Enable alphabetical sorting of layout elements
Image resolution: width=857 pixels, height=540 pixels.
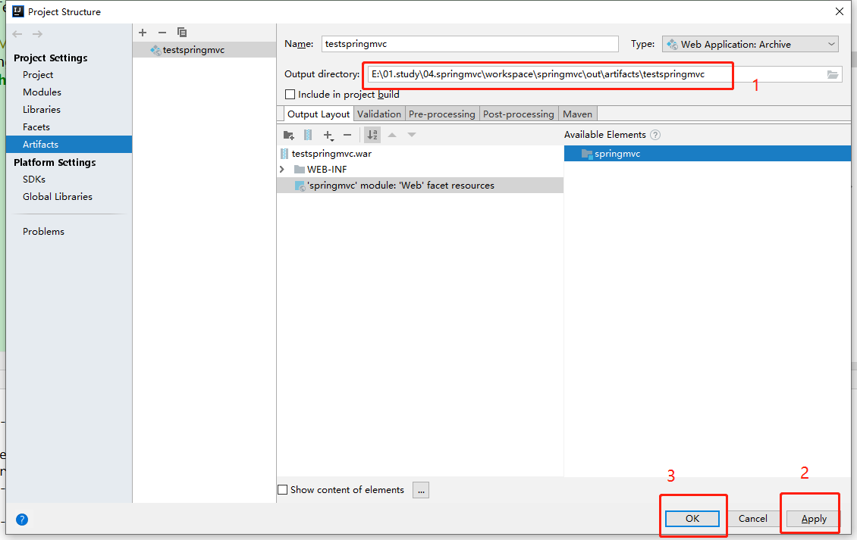click(372, 135)
